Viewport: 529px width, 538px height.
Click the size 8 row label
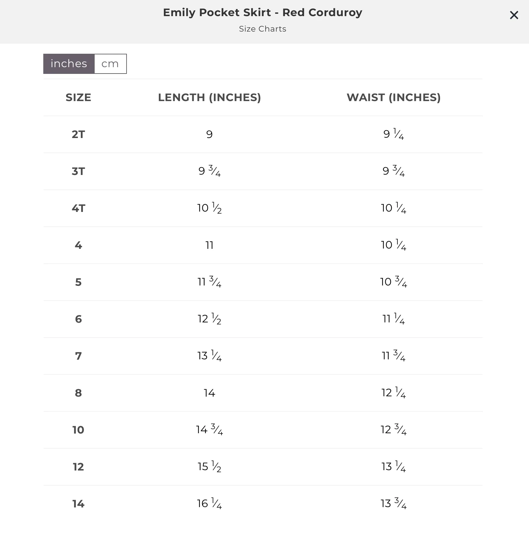point(78,393)
